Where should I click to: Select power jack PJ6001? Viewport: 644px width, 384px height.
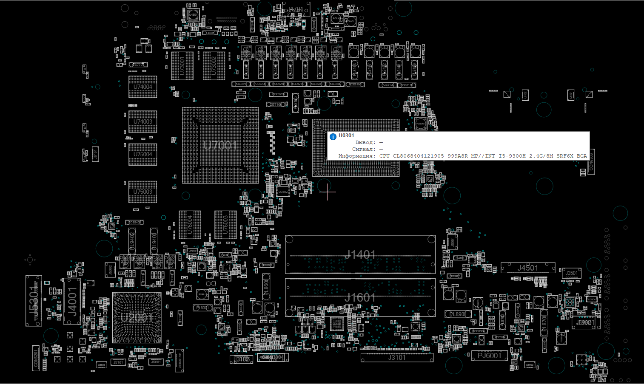pyautogui.click(x=489, y=356)
